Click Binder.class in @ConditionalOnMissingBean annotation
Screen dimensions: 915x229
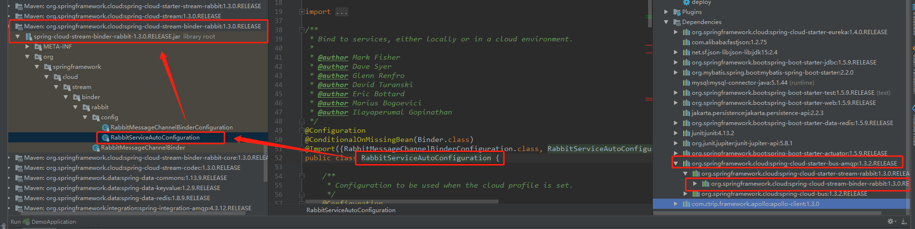coord(443,140)
